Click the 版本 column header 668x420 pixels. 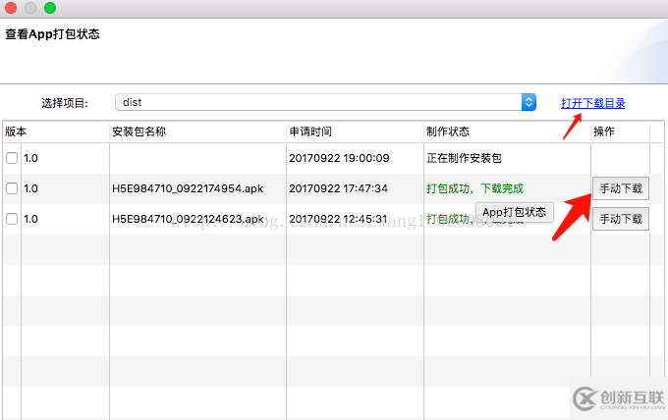[x=17, y=131]
